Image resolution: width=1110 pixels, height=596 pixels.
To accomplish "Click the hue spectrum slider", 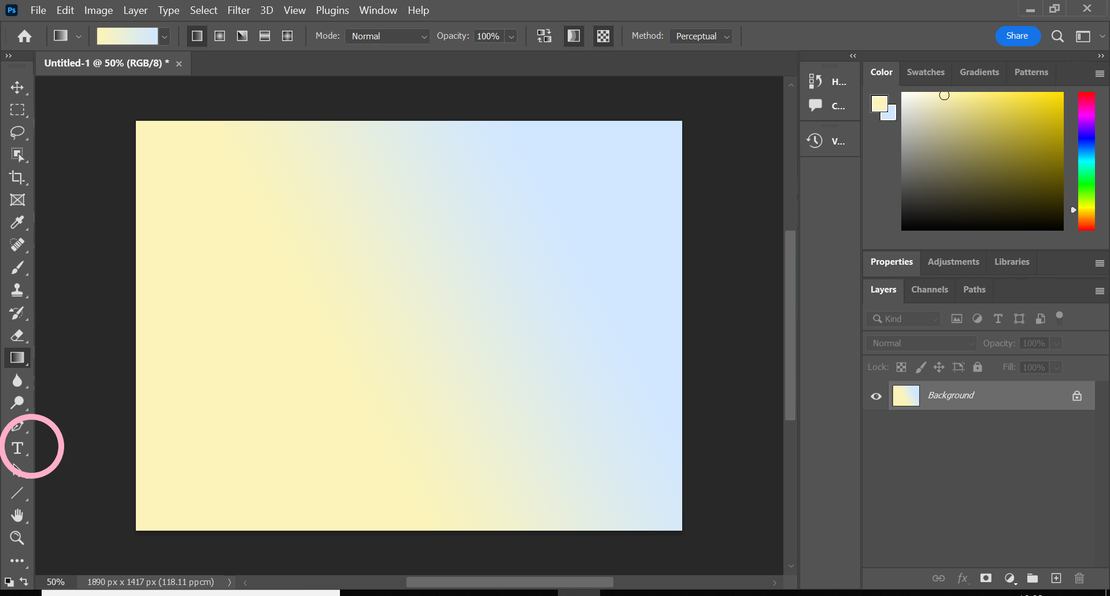I will click(1086, 161).
